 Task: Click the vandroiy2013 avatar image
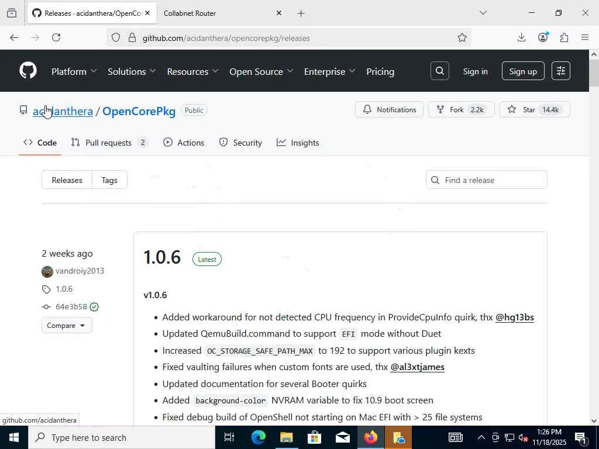47,271
